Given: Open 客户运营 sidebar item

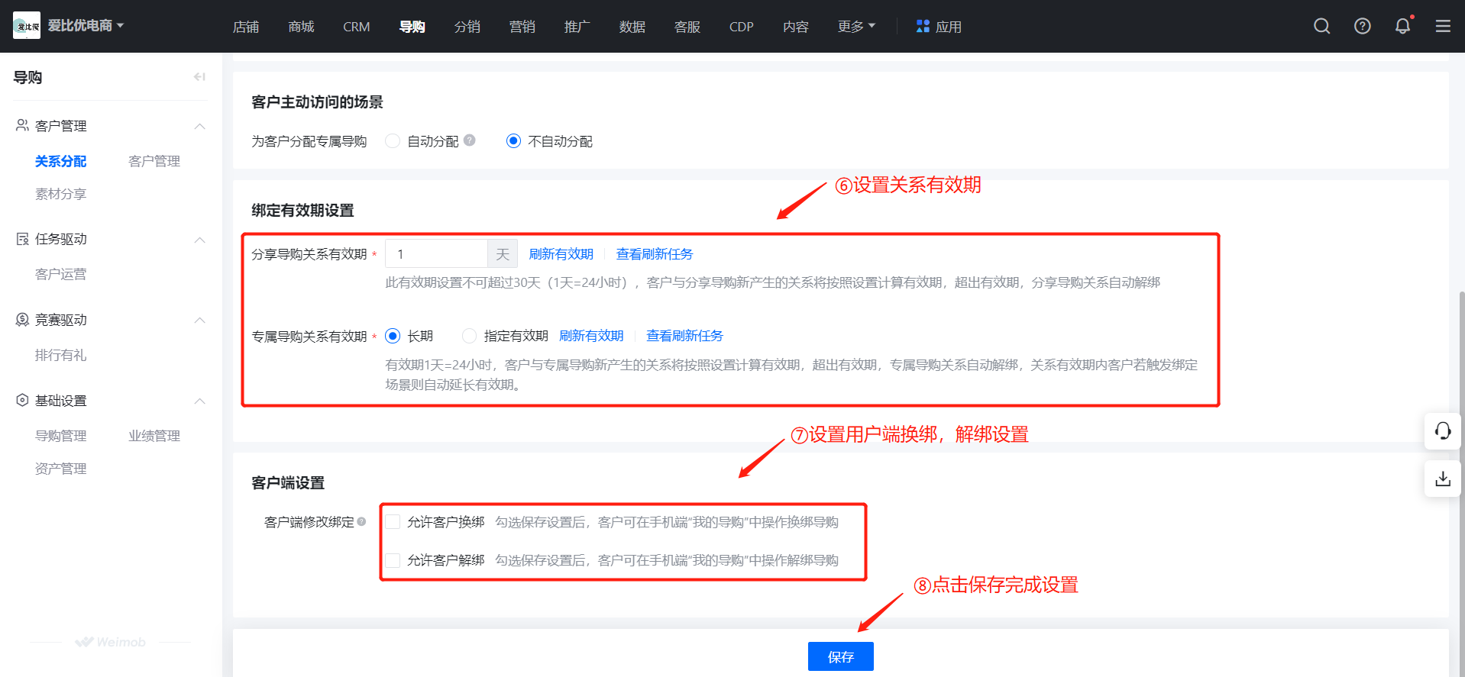Looking at the screenshot, I should (61, 274).
